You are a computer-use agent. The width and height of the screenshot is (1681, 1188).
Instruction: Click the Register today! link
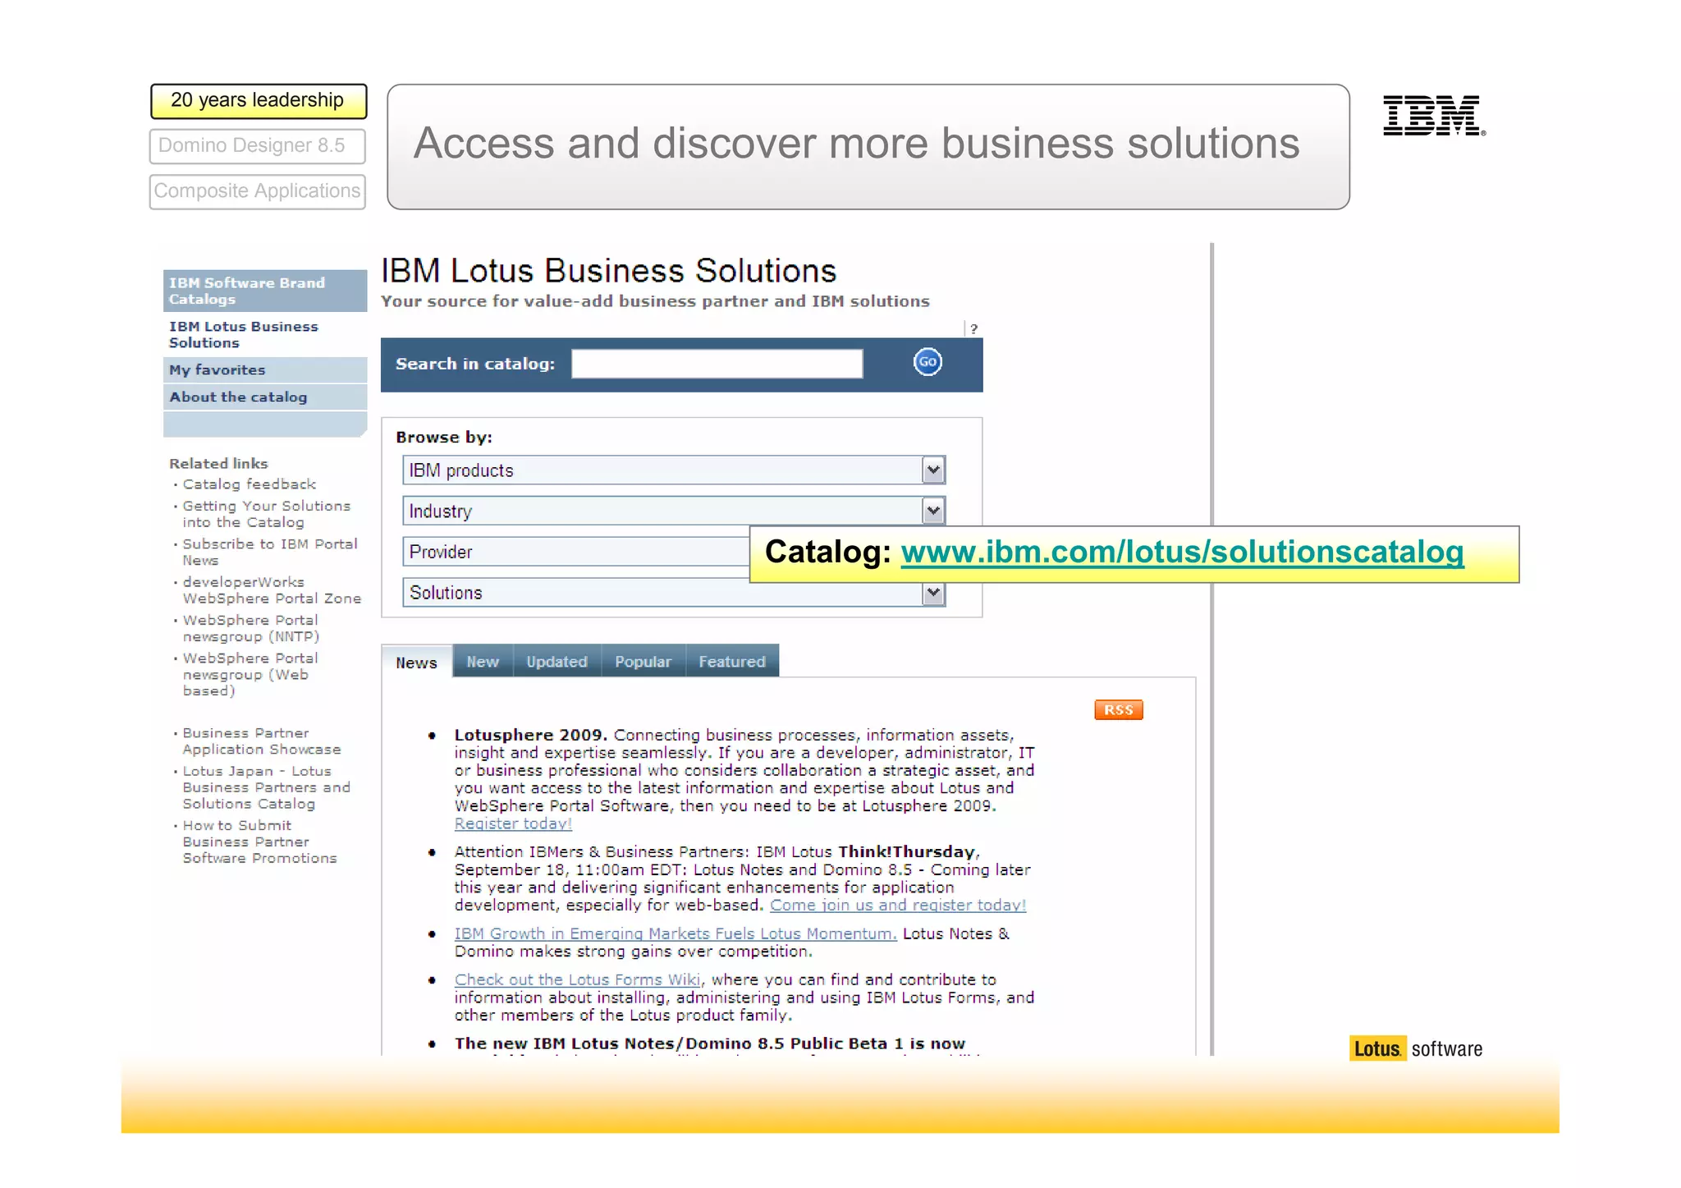tap(513, 823)
